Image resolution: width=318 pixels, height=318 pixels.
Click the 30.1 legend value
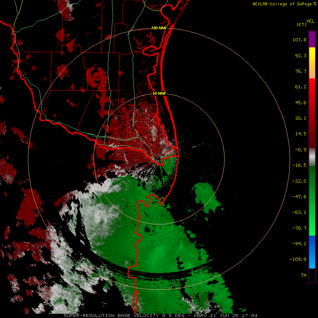click(x=301, y=118)
